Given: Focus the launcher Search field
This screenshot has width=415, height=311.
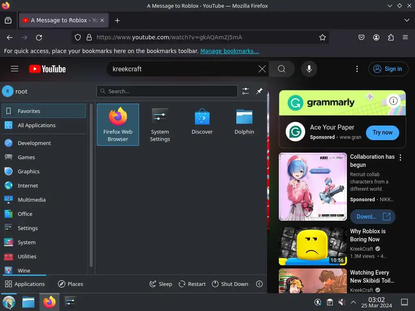Looking at the screenshot, I should coord(167,91).
